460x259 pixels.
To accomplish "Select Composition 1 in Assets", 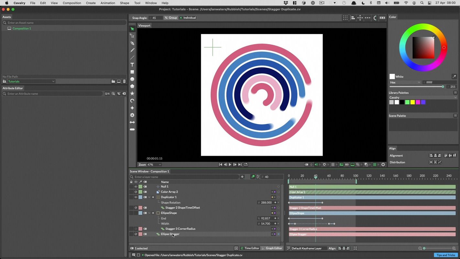I will pyautogui.click(x=22, y=28).
